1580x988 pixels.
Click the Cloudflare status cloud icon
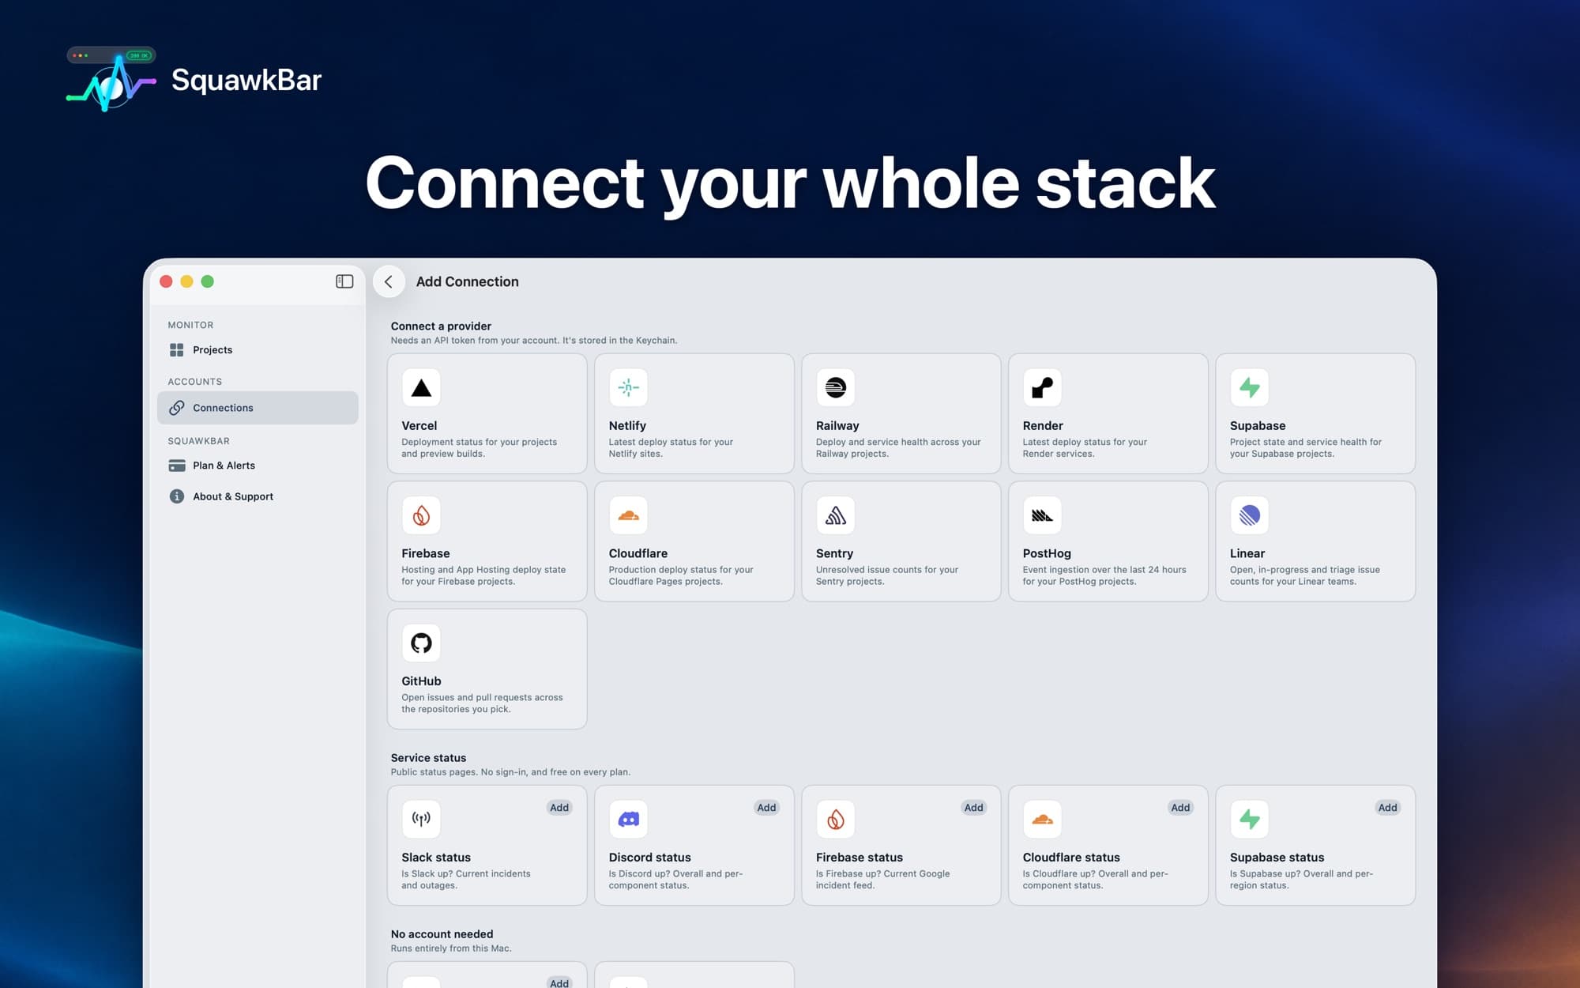point(1042,819)
